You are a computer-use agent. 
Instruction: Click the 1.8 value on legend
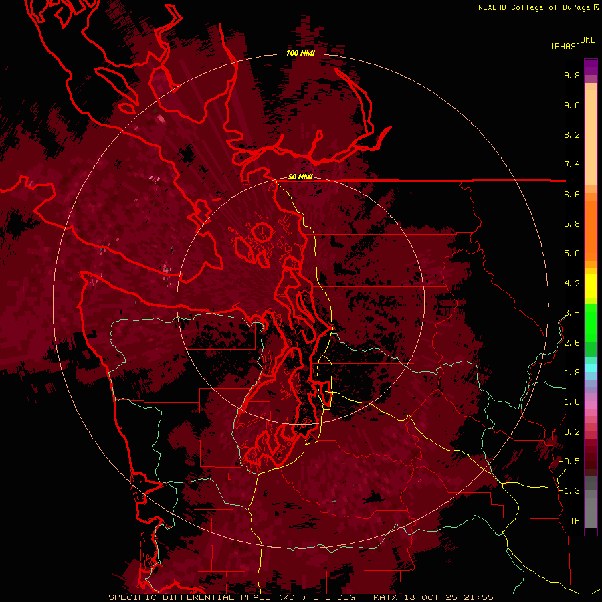tap(572, 373)
